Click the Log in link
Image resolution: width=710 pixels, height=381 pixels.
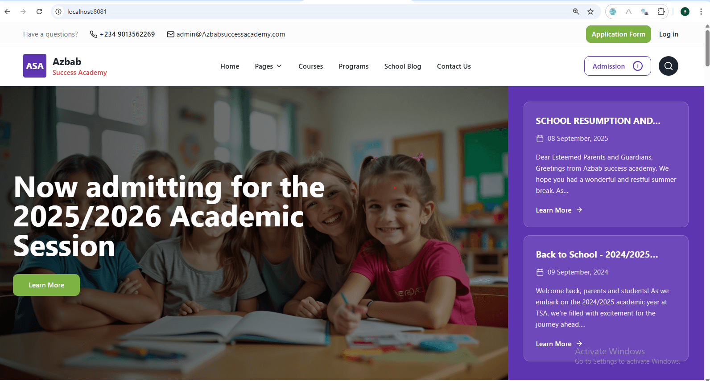(x=669, y=34)
